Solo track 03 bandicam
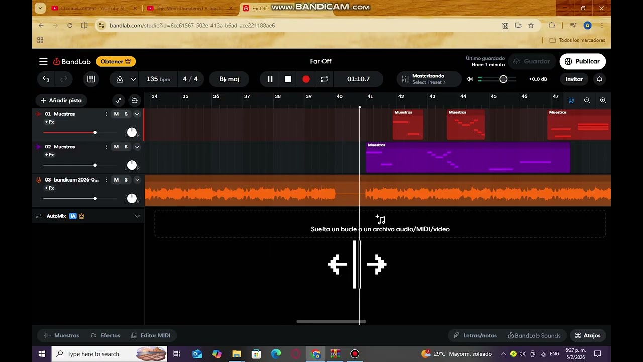The image size is (643, 362). pos(126,179)
